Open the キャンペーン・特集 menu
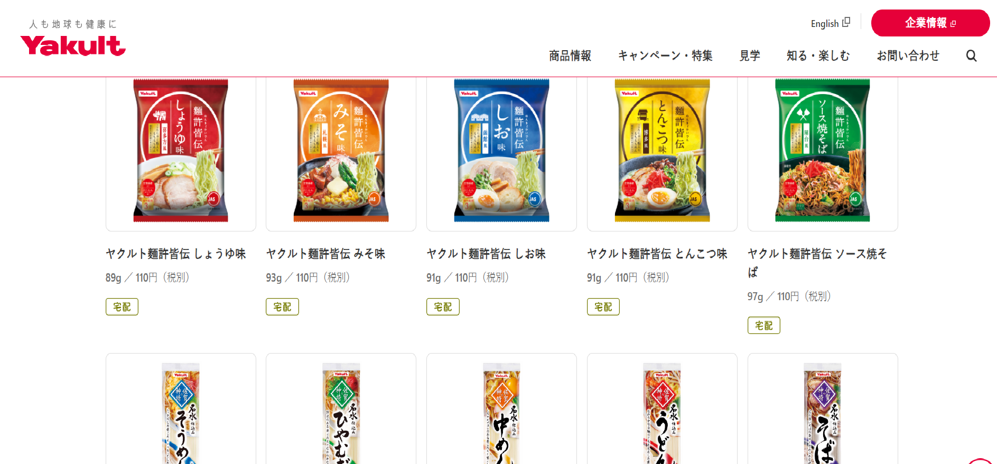The height and width of the screenshot is (464, 997). coord(665,55)
